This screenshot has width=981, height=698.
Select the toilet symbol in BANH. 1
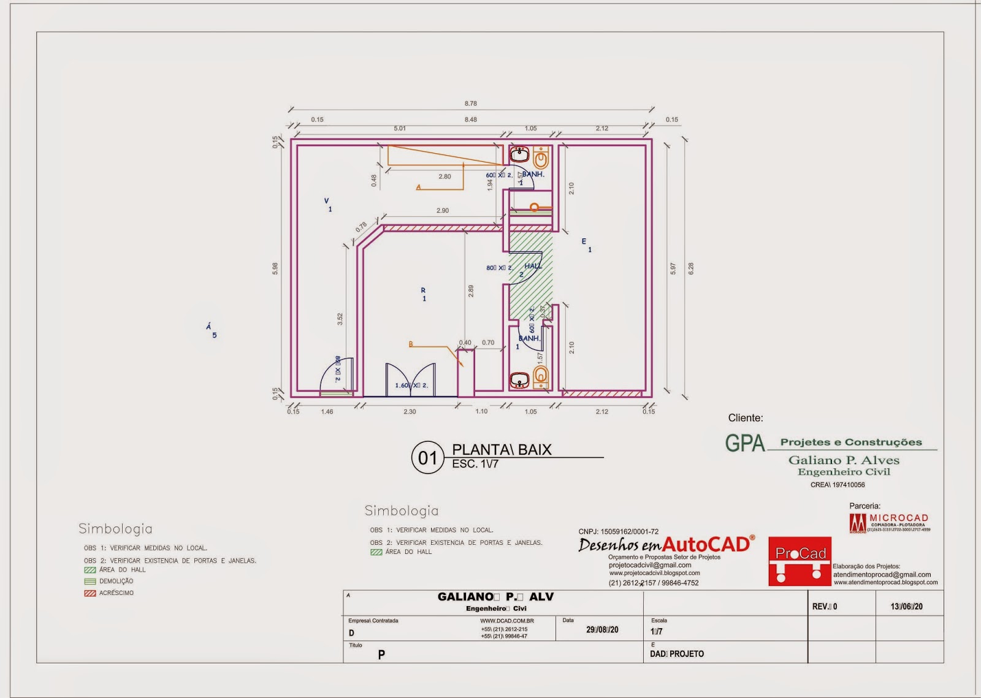pos(541,156)
